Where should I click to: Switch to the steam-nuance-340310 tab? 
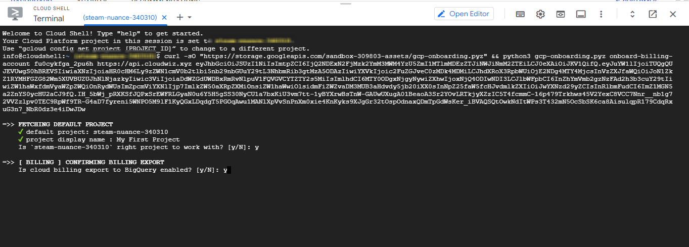(x=121, y=17)
